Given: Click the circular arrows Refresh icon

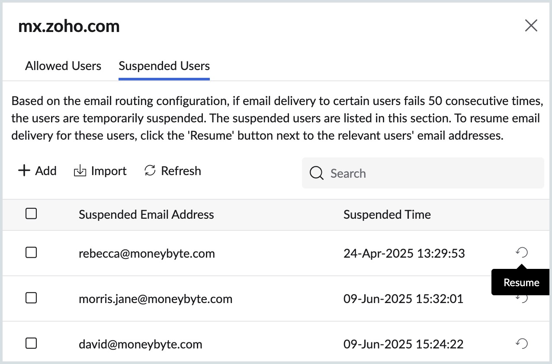Looking at the screenshot, I should pyautogui.click(x=150, y=171).
